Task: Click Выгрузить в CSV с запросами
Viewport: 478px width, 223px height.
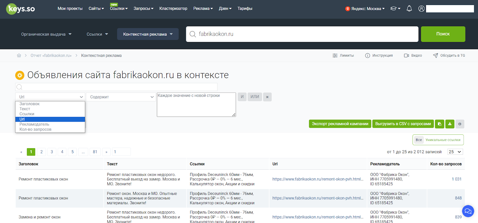Action: click(403, 124)
